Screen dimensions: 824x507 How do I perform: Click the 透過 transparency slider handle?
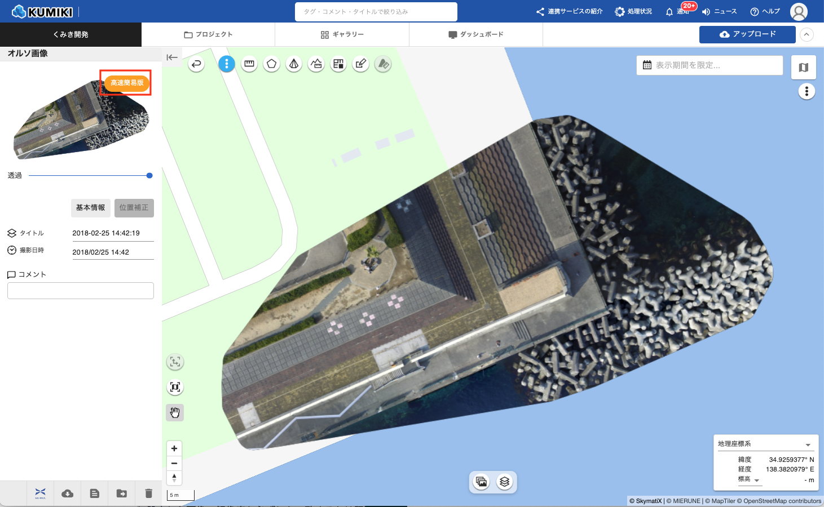point(149,176)
